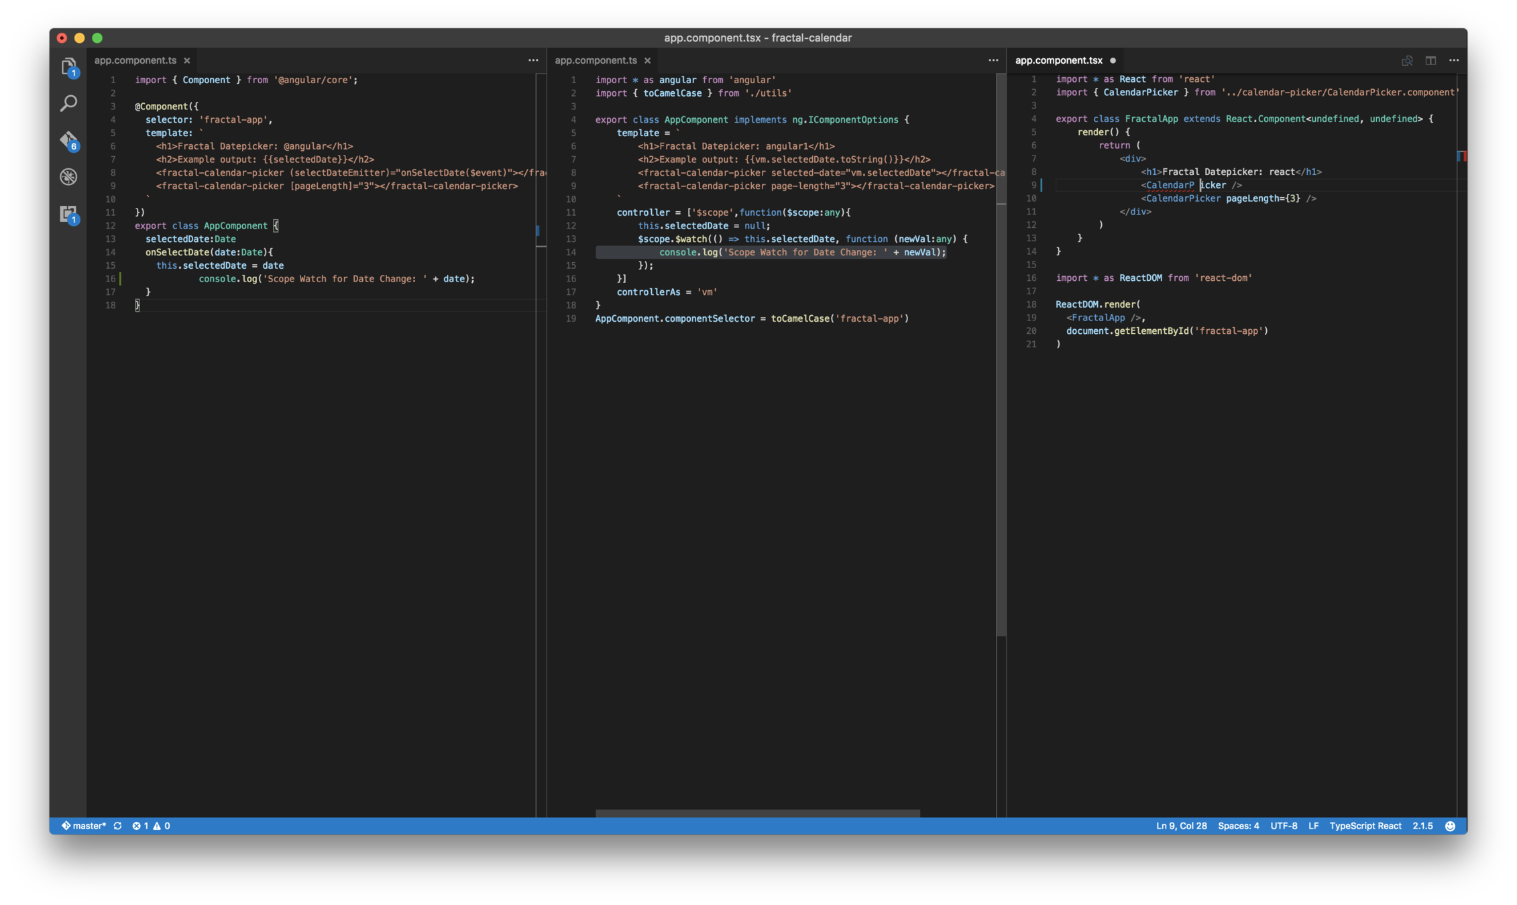Click 'import { toCamelCase }' line
1517x905 pixels.
click(x=693, y=93)
